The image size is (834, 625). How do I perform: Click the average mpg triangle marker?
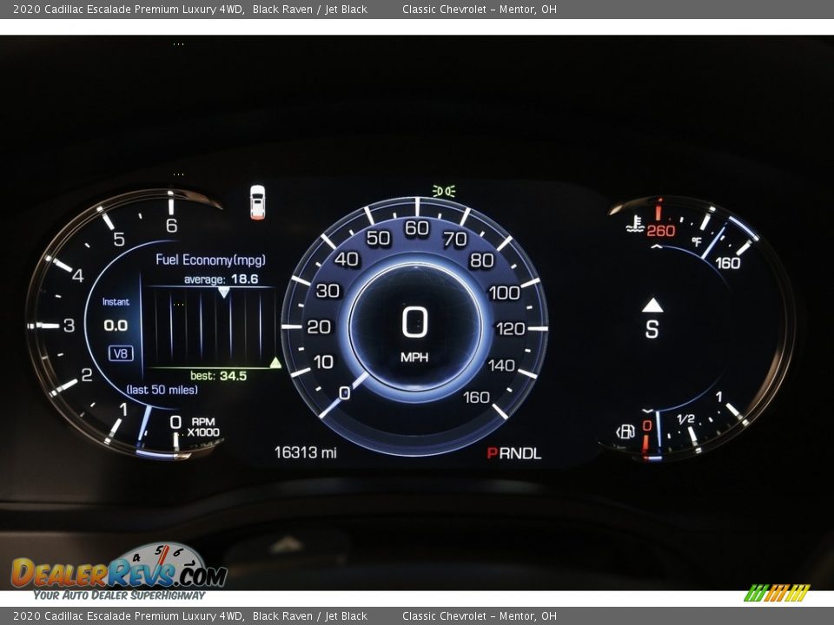pyautogui.click(x=224, y=293)
